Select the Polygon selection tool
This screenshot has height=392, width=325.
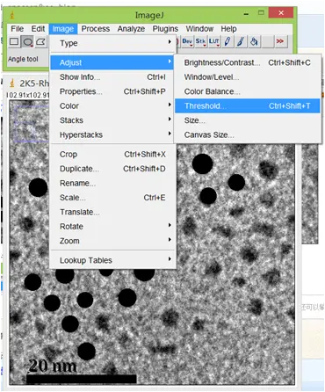[41, 42]
